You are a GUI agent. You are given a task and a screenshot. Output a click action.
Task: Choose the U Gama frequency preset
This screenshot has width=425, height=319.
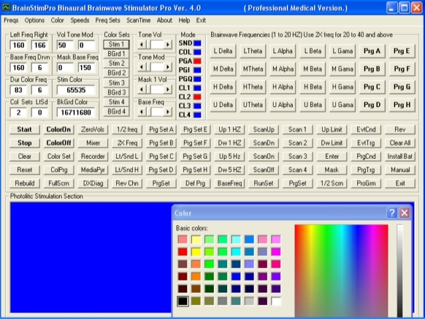(343, 105)
